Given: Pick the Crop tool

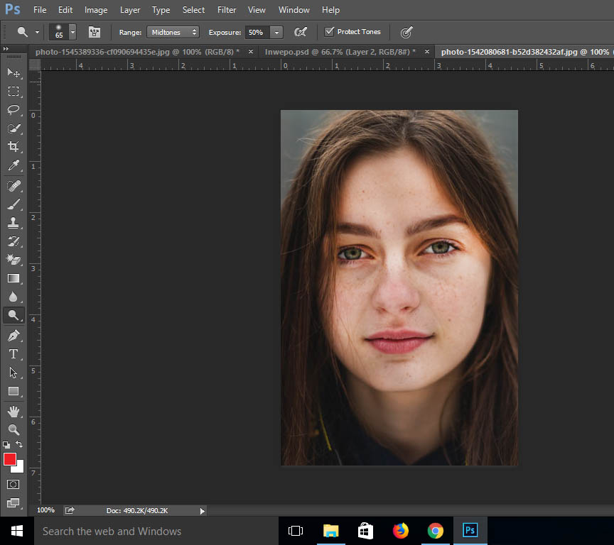Looking at the screenshot, I should 14,147.
